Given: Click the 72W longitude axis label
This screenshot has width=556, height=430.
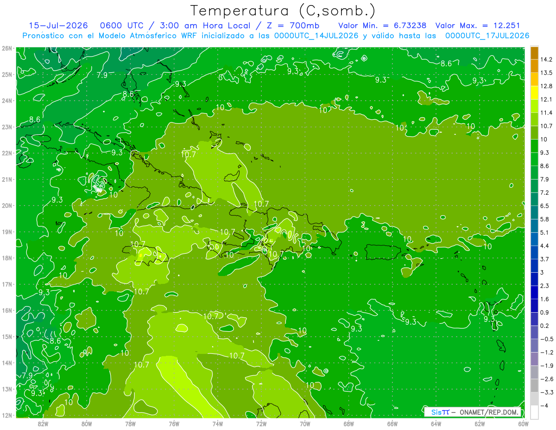Looking at the screenshot, I should click(x=261, y=424).
